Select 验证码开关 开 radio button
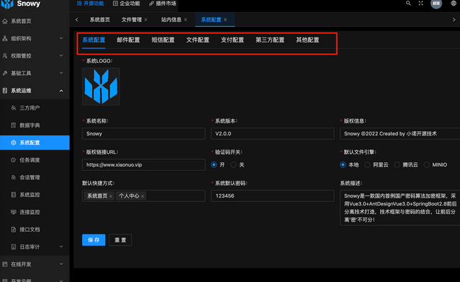460x282 pixels. pos(214,164)
